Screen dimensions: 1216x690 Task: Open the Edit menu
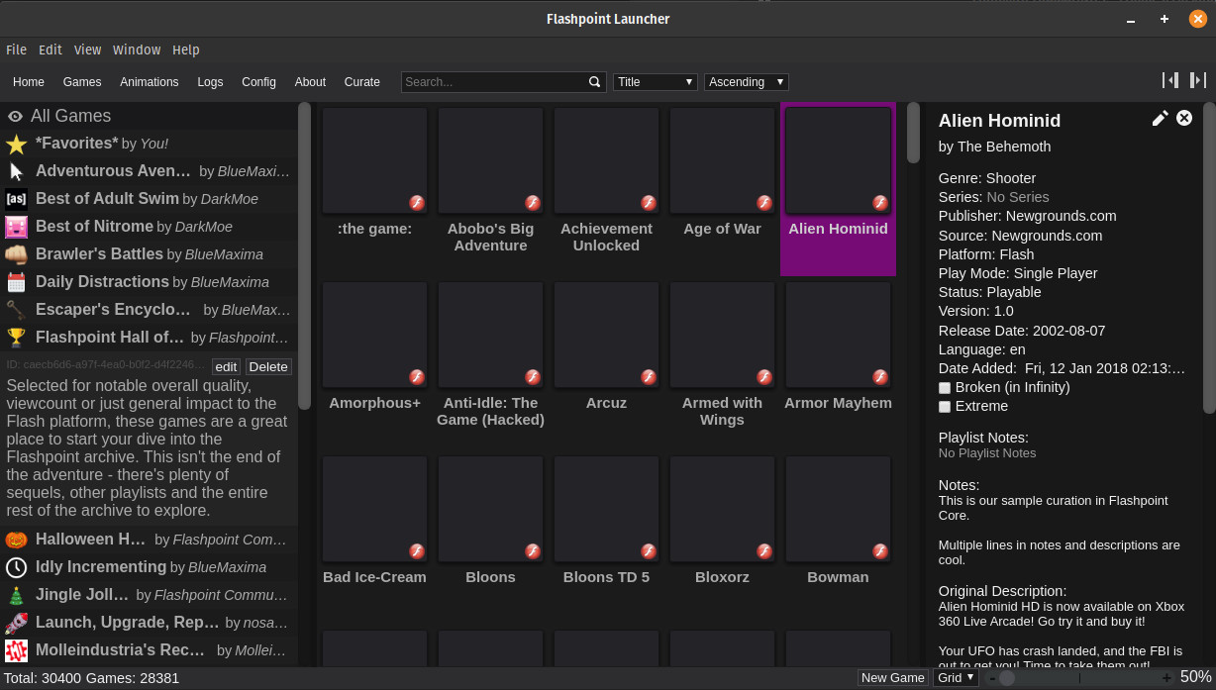pyautogui.click(x=51, y=49)
